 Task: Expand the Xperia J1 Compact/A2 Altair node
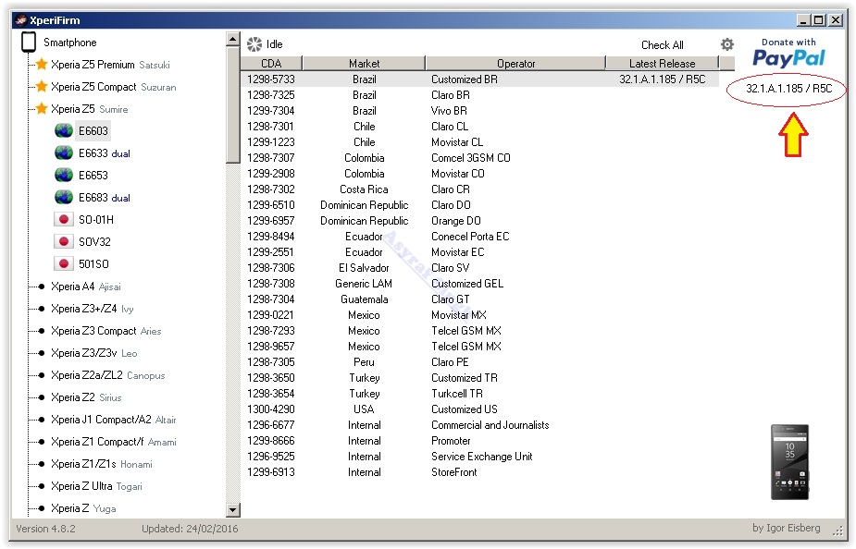[x=41, y=420]
